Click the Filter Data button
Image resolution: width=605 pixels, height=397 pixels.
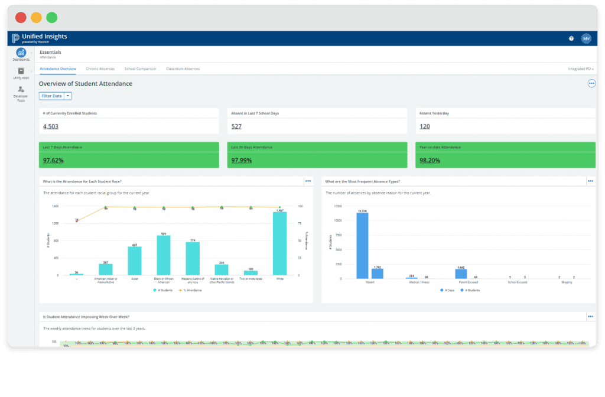(52, 96)
